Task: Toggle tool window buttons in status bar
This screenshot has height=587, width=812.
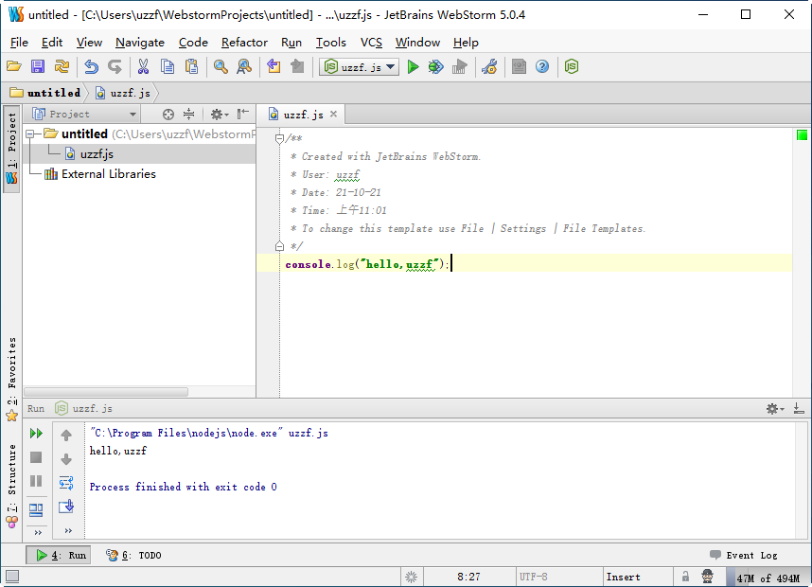Action: pyautogui.click(x=12, y=577)
